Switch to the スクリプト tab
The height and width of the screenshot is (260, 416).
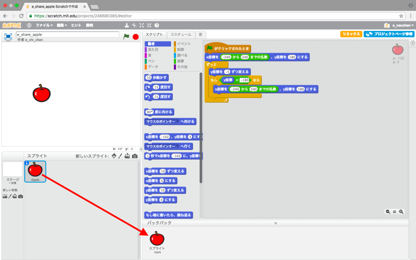click(154, 35)
